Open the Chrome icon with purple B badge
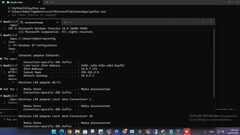 pos(148,132)
